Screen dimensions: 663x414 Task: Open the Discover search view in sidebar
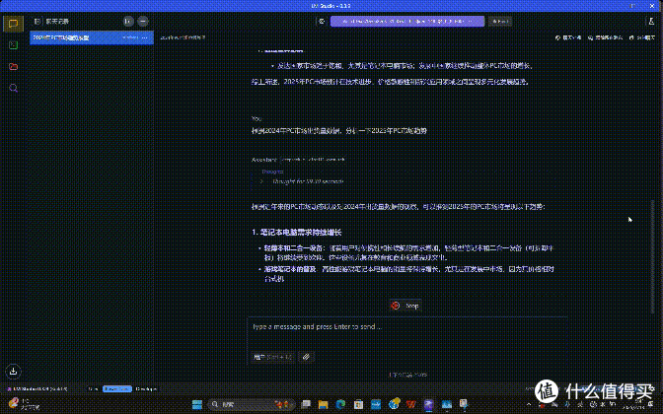click(x=13, y=88)
